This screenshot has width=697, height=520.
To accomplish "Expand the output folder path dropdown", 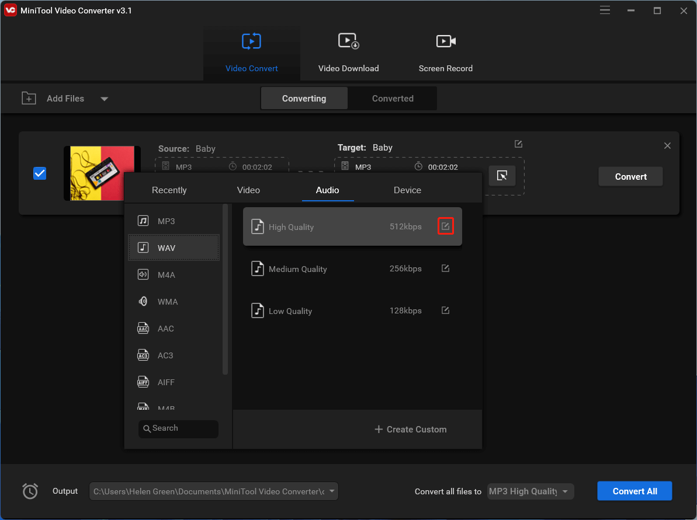I will click(331, 491).
